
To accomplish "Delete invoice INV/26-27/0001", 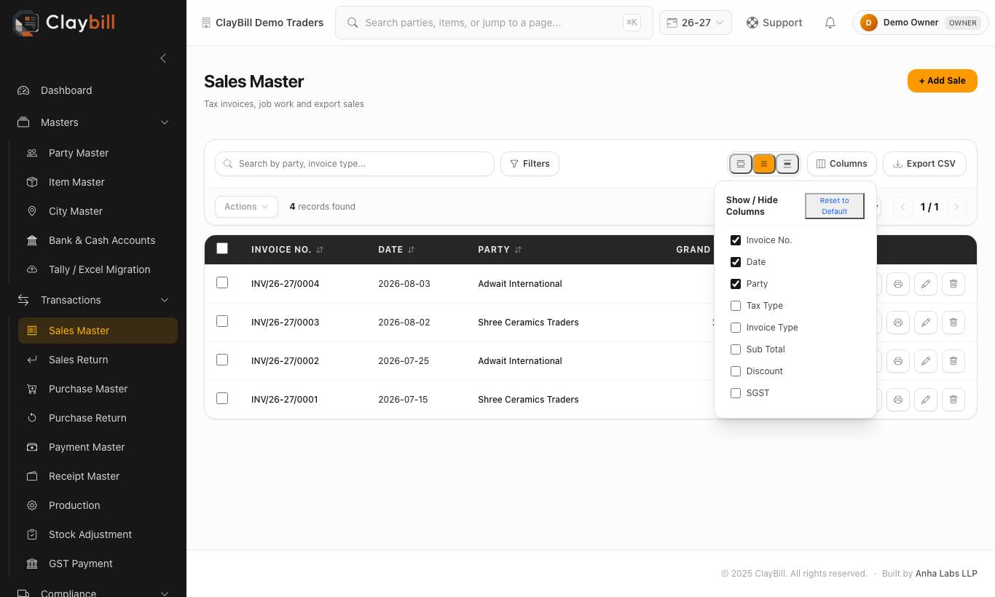I will tap(953, 400).
